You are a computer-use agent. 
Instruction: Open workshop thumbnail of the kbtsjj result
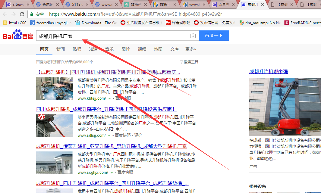point(55,89)
